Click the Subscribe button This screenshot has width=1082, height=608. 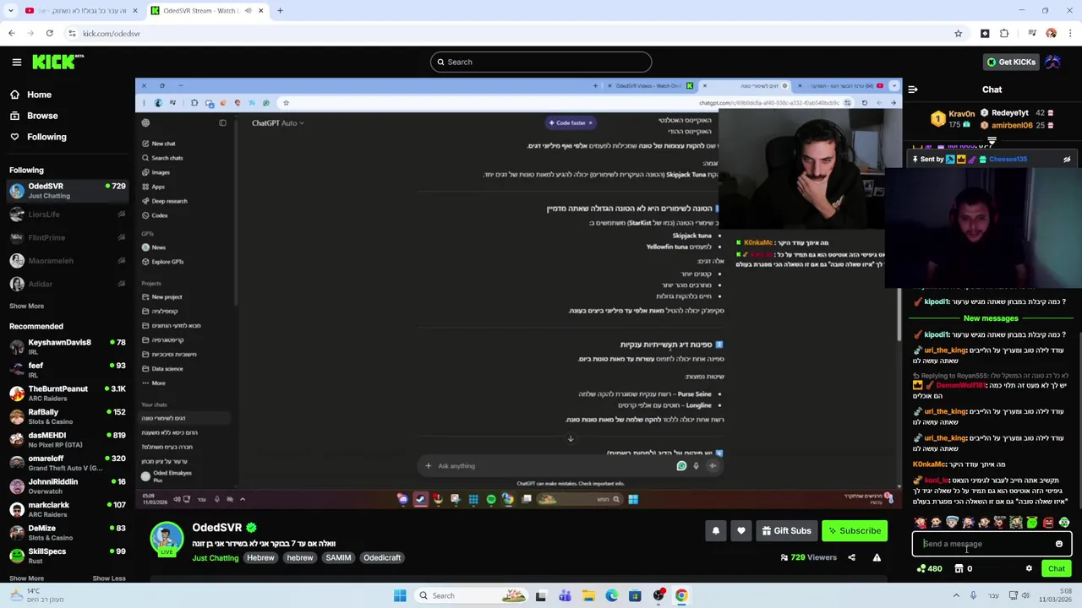[855, 531]
